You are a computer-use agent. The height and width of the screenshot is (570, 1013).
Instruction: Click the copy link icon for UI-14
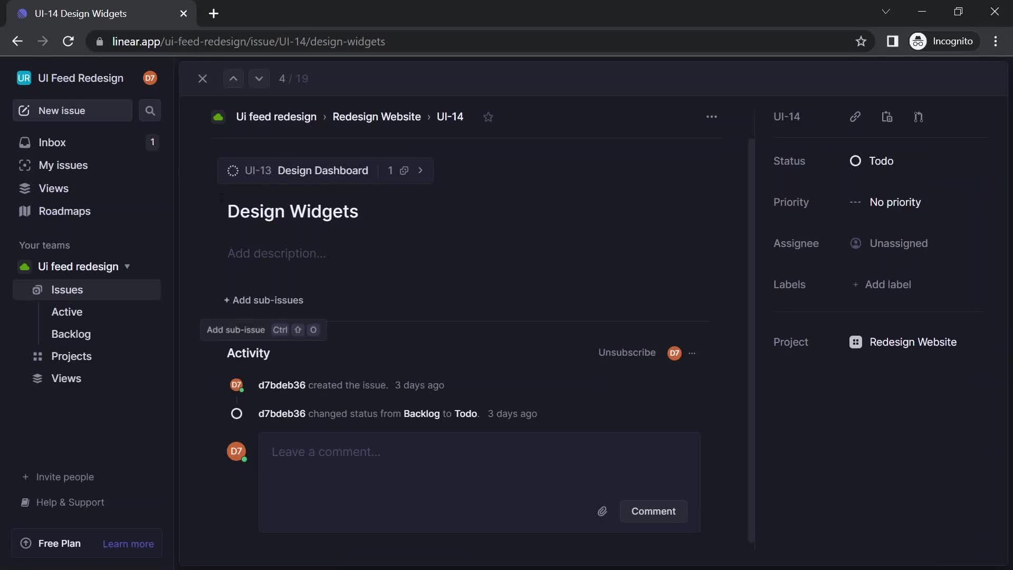[854, 116]
